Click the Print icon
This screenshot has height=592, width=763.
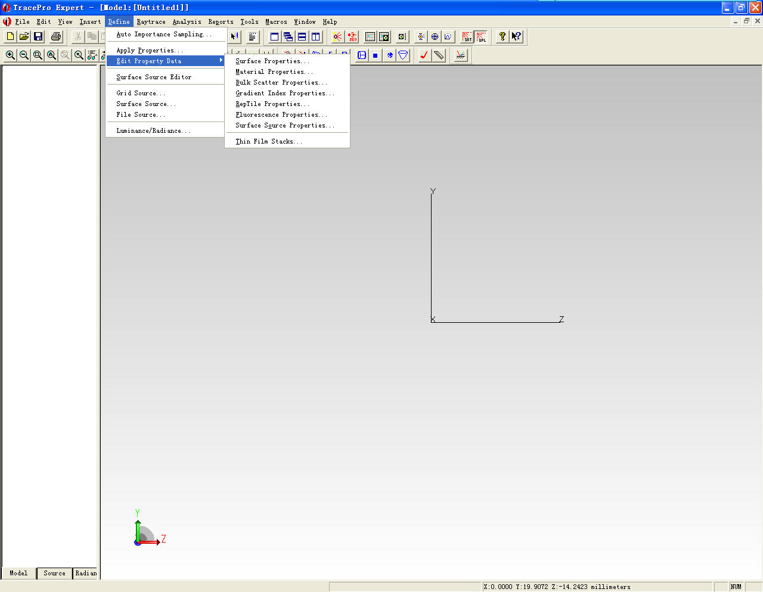pos(56,36)
